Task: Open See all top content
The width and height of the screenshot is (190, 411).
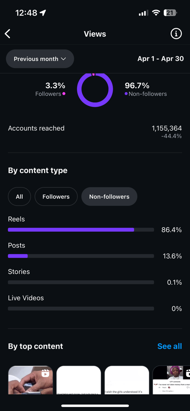Action: pos(169,346)
